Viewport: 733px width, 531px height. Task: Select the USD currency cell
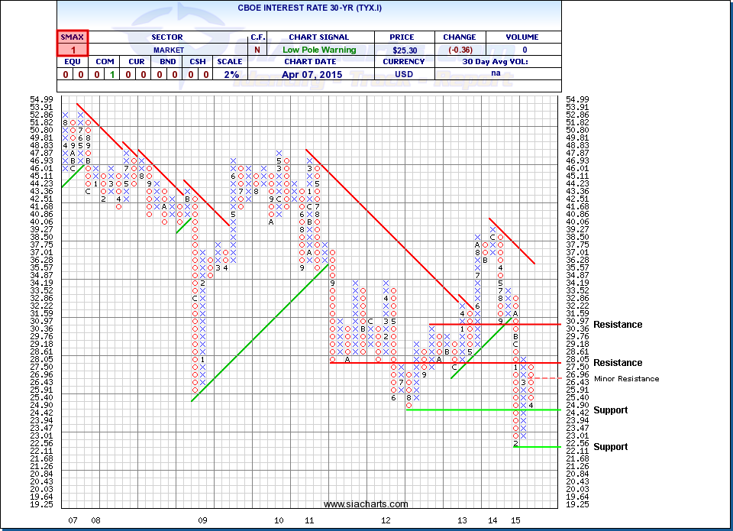[403, 75]
